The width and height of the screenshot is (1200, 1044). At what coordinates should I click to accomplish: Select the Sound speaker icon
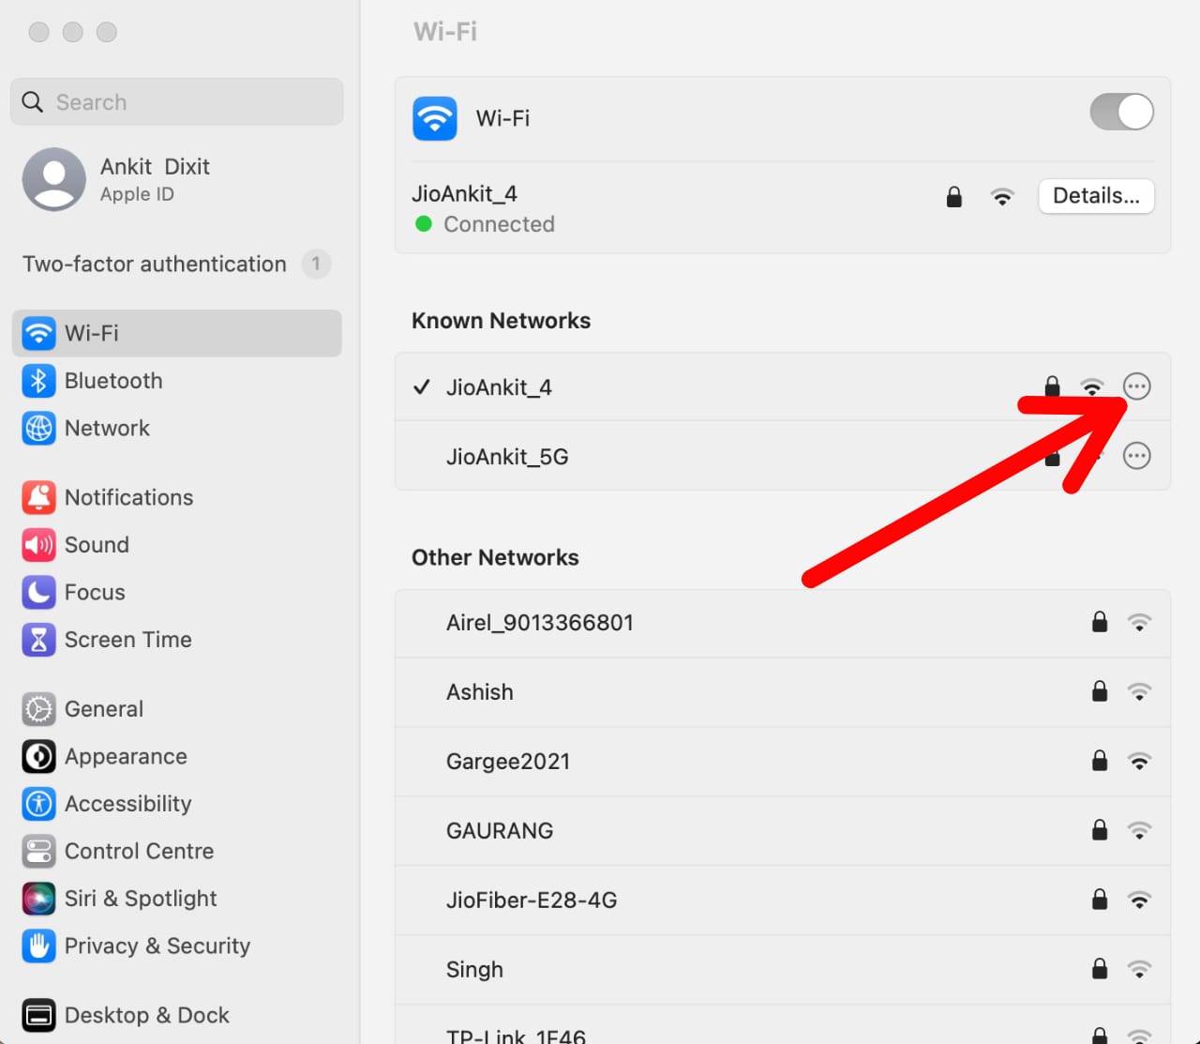[38, 545]
